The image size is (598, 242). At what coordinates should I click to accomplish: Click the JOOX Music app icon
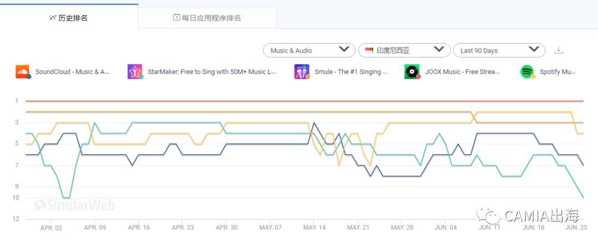click(412, 71)
